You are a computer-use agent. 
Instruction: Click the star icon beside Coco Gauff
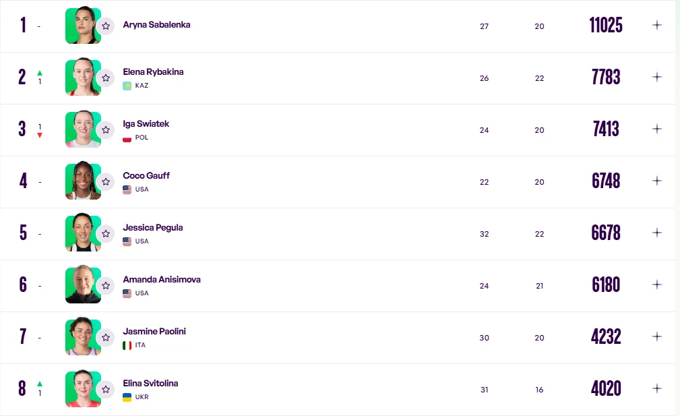106,181
